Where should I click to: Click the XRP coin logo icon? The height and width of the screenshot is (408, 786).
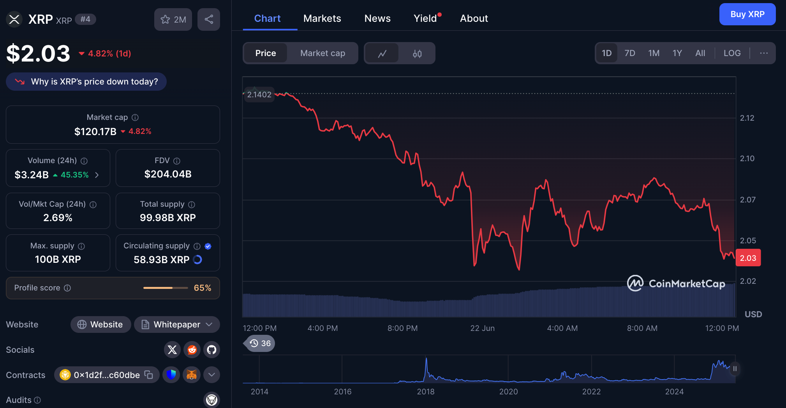point(14,19)
